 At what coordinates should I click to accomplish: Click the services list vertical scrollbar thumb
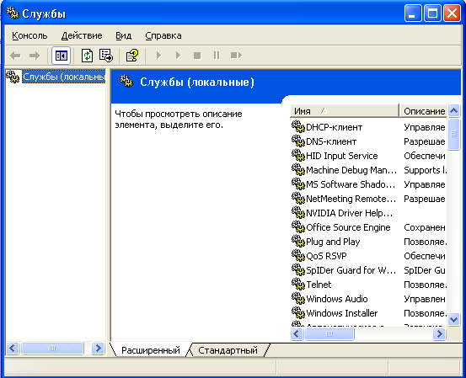pyautogui.click(x=453, y=134)
